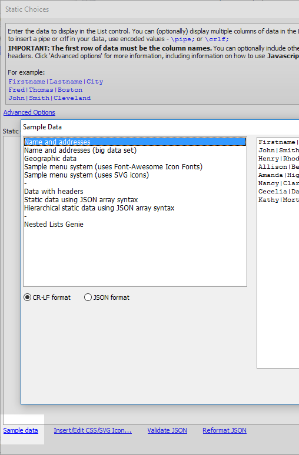299x455 pixels.
Task: Select Sample menu system SVG icons entry
Action: (135, 175)
